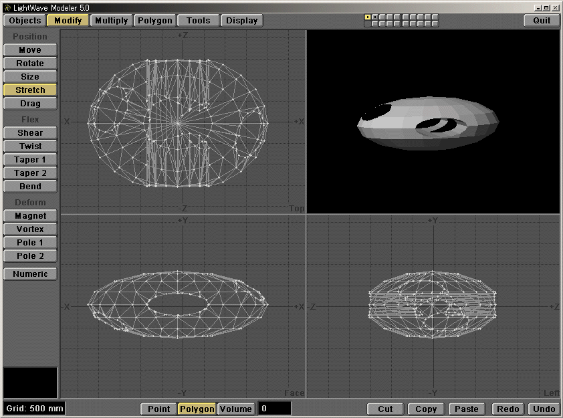Activate the Twist tool
Screen dimensions: 563x418
[x=29, y=146]
